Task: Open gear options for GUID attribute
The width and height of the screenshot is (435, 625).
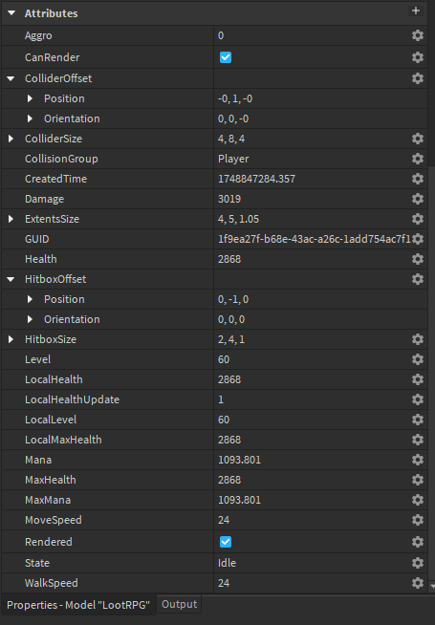Action: pyautogui.click(x=418, y=239)
